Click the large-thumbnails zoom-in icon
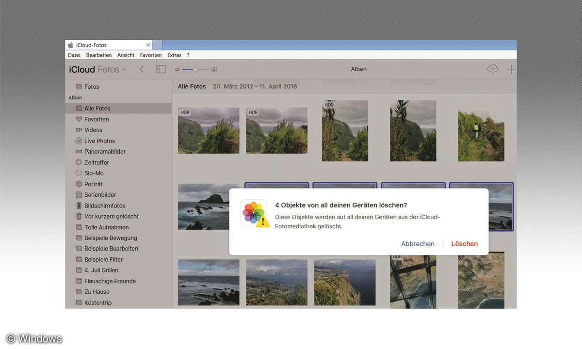The width and height of the screenshot is (582, 349). point(214,70)
